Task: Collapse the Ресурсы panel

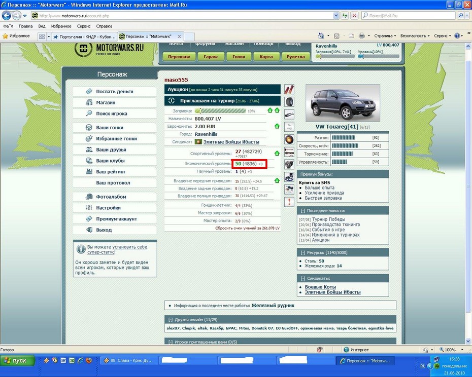Action: 303,252
